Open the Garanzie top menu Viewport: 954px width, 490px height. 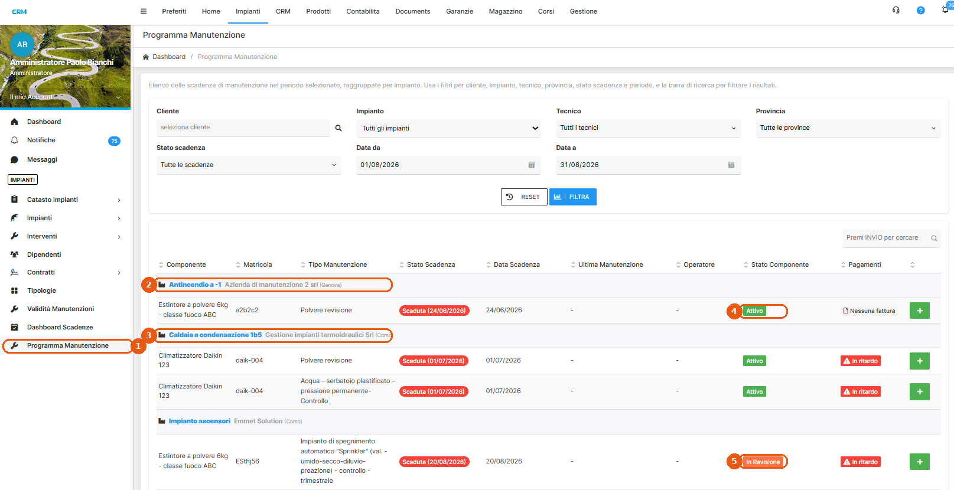pos(460,11)
